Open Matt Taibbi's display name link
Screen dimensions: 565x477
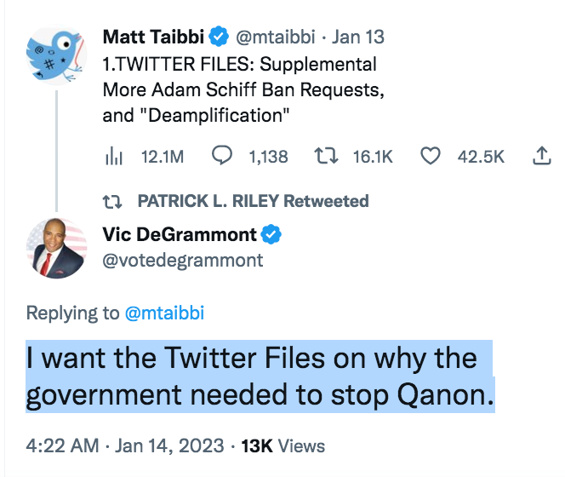153,37
